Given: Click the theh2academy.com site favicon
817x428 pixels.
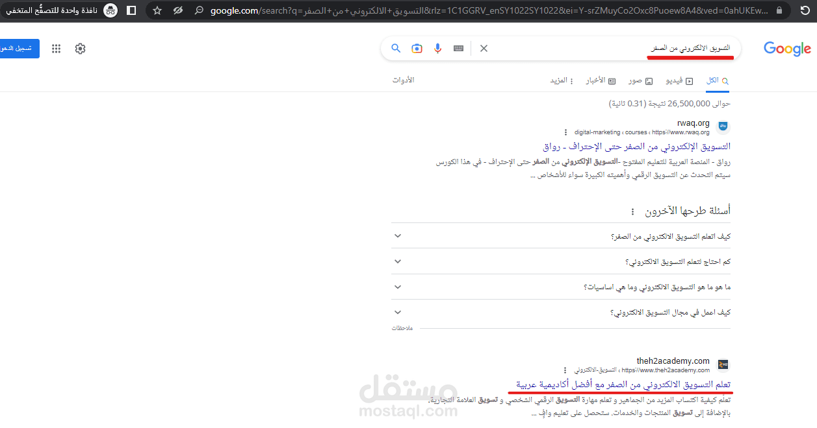Looking at the screenshot, I should (x=723, y=363).
